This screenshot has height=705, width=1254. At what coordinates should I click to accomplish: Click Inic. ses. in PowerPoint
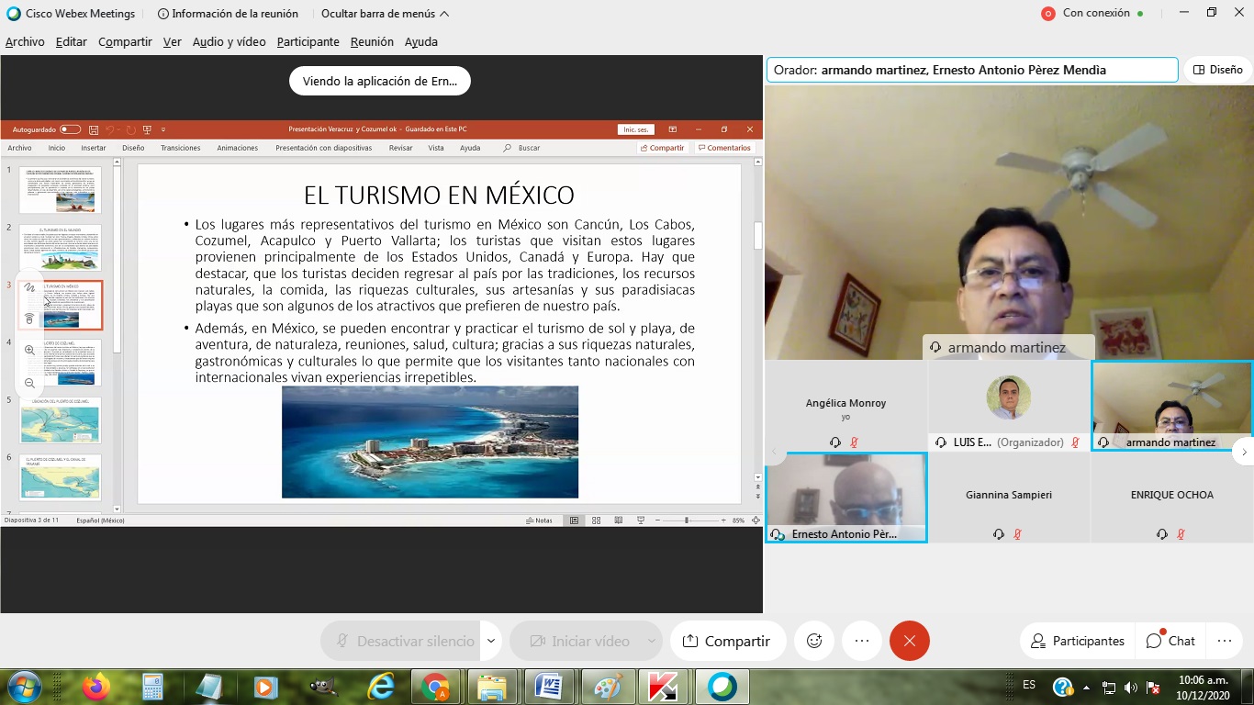(x=636, y=129)
